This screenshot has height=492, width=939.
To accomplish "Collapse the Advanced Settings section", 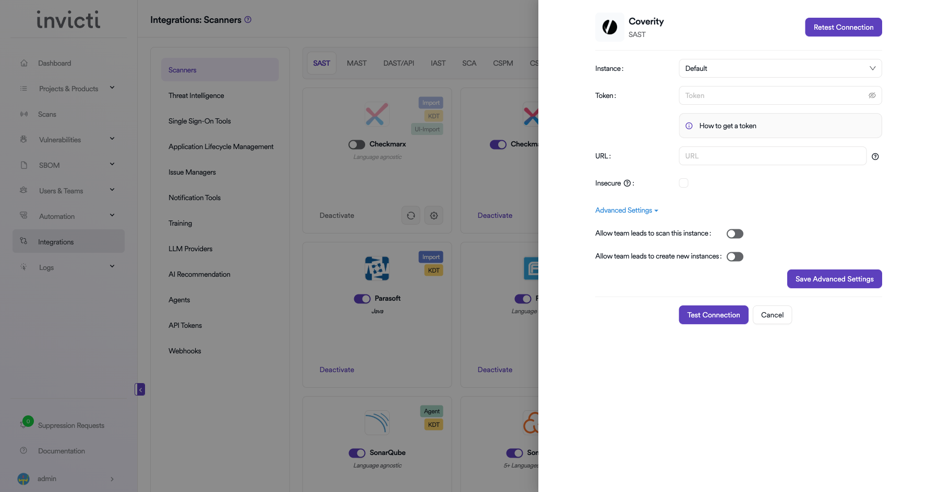I will pos(627,211).
